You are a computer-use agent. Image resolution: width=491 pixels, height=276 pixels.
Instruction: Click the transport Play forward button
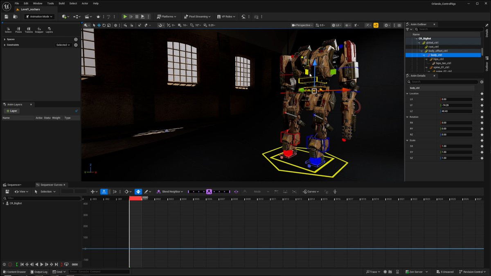[x=41, y=265]
